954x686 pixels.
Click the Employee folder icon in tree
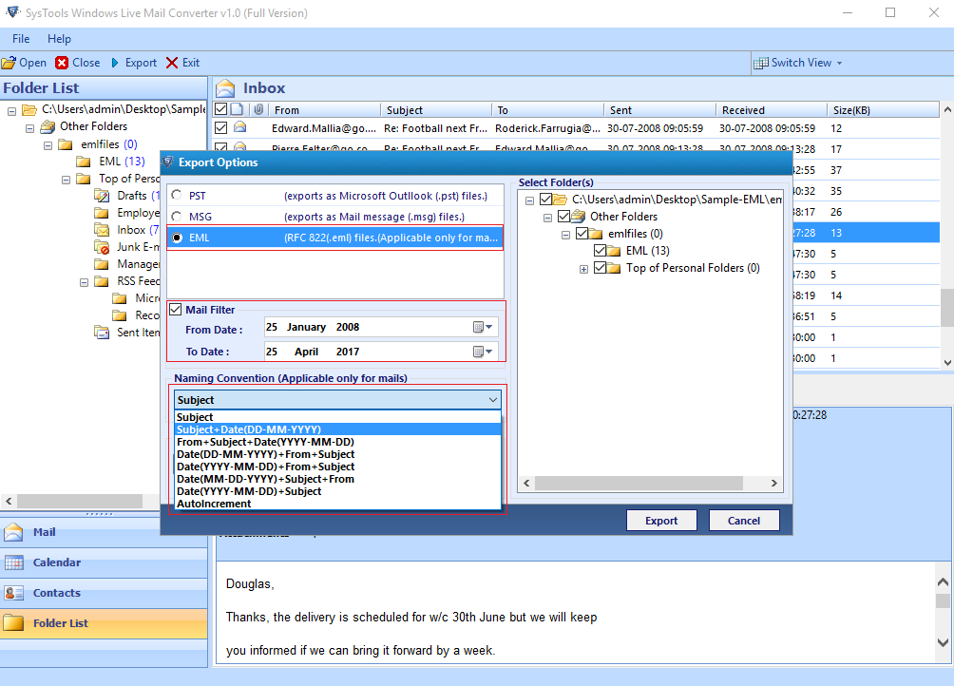point(102,213)
